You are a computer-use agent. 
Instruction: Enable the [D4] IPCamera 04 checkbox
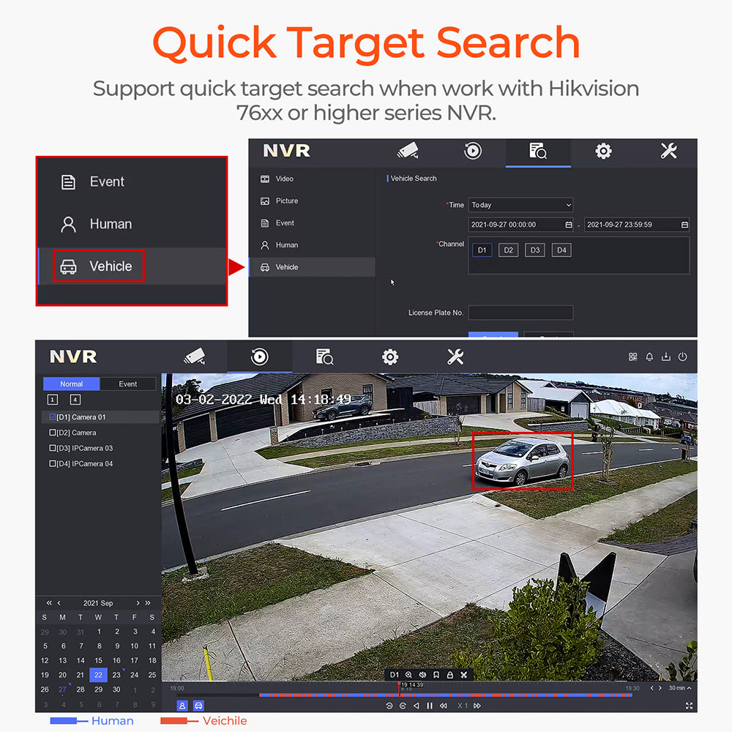point(53,463)
